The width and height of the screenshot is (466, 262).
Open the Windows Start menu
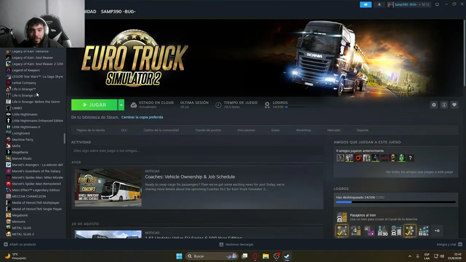coord(179,256)
